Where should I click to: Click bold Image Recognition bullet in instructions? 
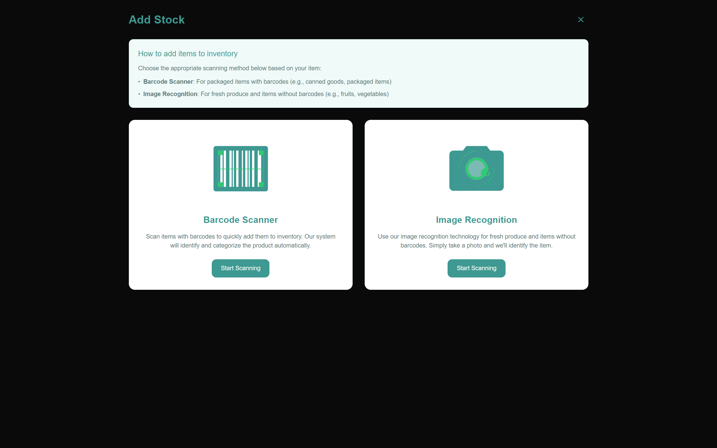(x=170, y=94)
